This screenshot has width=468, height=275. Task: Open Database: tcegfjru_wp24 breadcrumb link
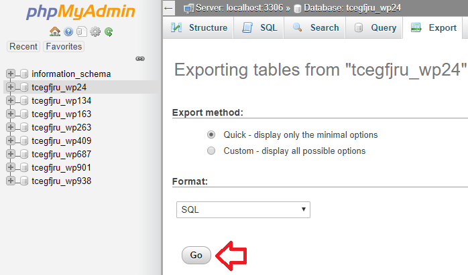[353, 8]
